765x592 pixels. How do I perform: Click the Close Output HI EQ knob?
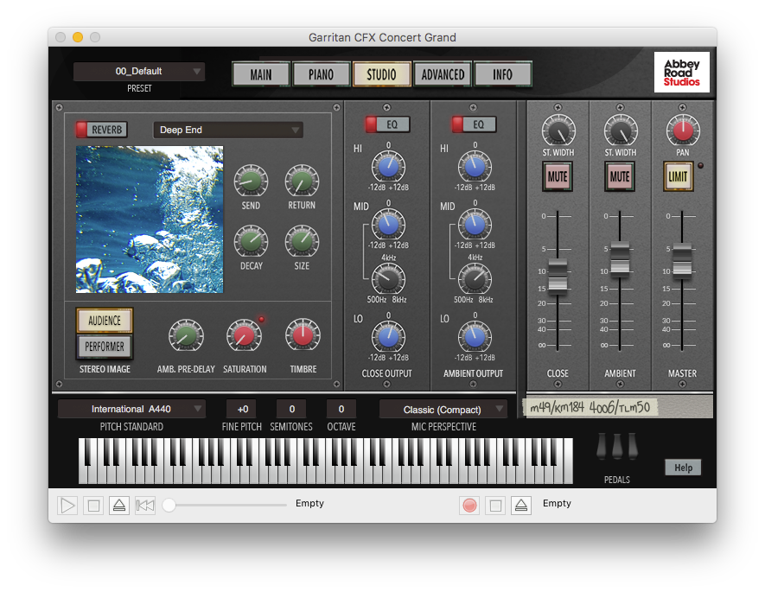click(x=388, y=166)
